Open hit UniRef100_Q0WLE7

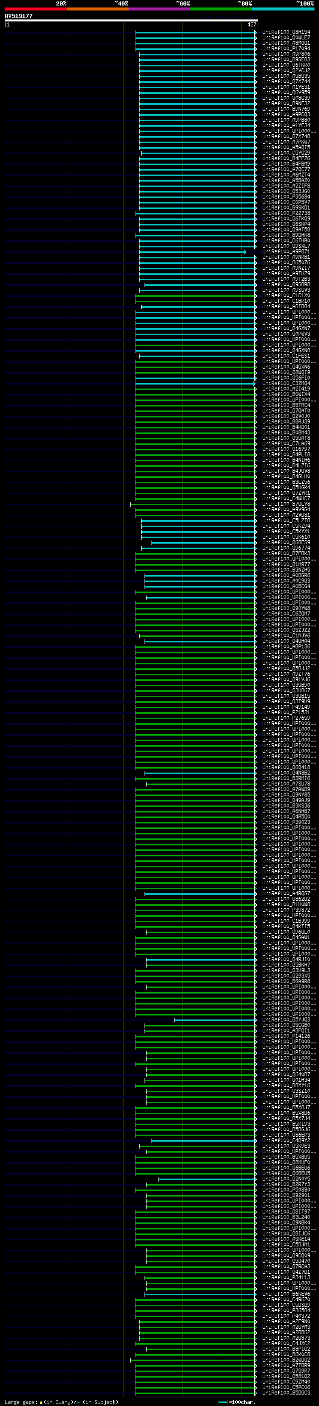[286, 38]
